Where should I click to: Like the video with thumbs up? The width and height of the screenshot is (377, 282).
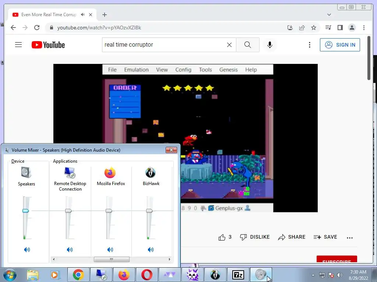click(225, 237)
